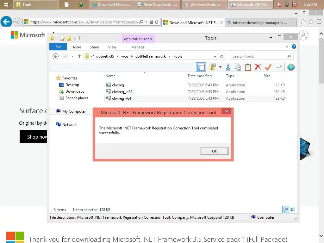Click Explorer's back navigation arrow
Image resolution: width=324 pixels, height=243 pixels.
pos(55,56)
